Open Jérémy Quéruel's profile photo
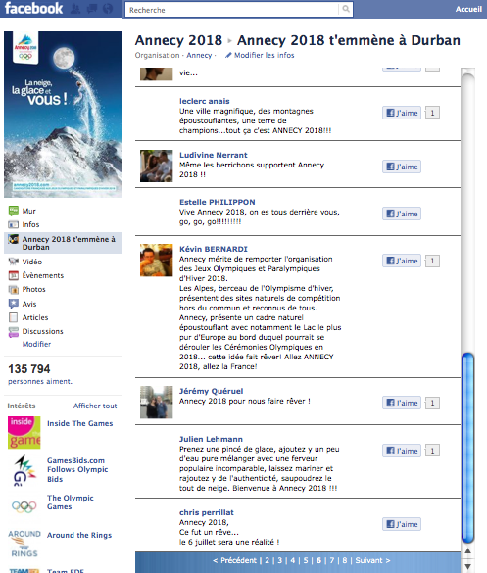Image resolution: width=487 pixels, height=573 pixels. coord(157,402)
